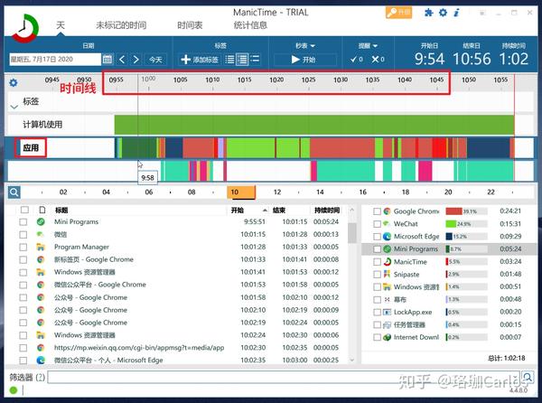Click the document icon in table header

click(42, 210)
